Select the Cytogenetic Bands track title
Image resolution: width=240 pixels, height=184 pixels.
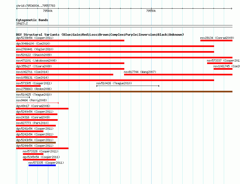pos(32,20)
